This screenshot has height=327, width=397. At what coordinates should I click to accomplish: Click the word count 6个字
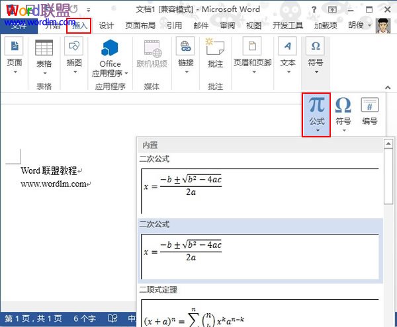click(85, 318)
